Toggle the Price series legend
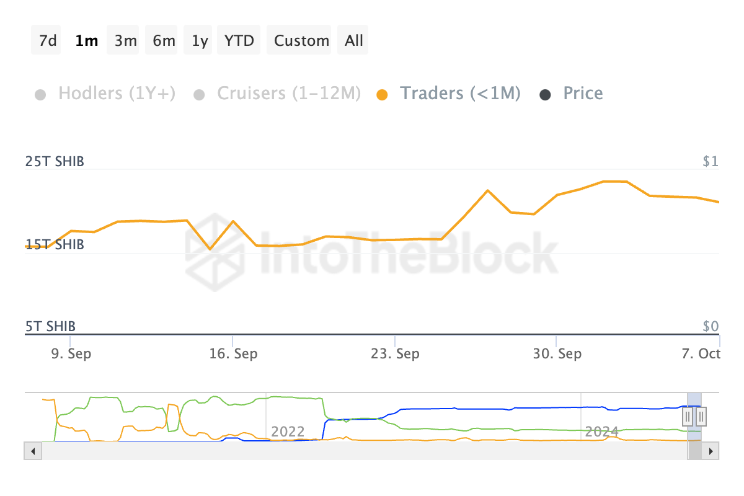 583,94
